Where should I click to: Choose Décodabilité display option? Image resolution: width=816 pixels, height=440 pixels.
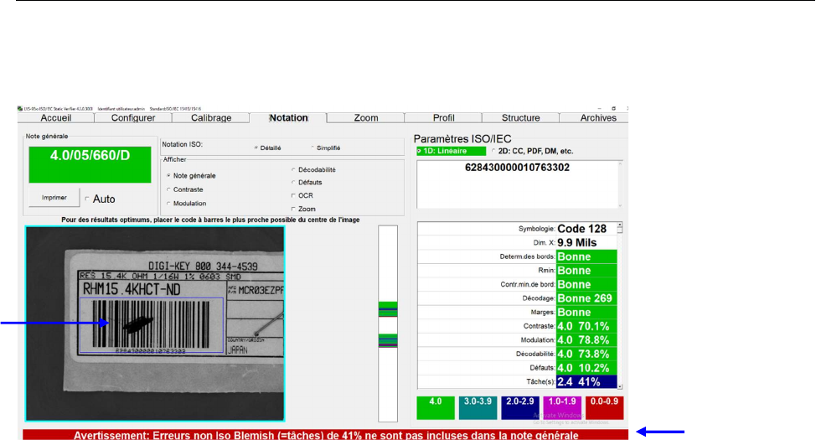click(293, 170)
